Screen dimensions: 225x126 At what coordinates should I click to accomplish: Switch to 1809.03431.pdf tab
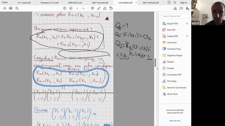click(75, 2)
